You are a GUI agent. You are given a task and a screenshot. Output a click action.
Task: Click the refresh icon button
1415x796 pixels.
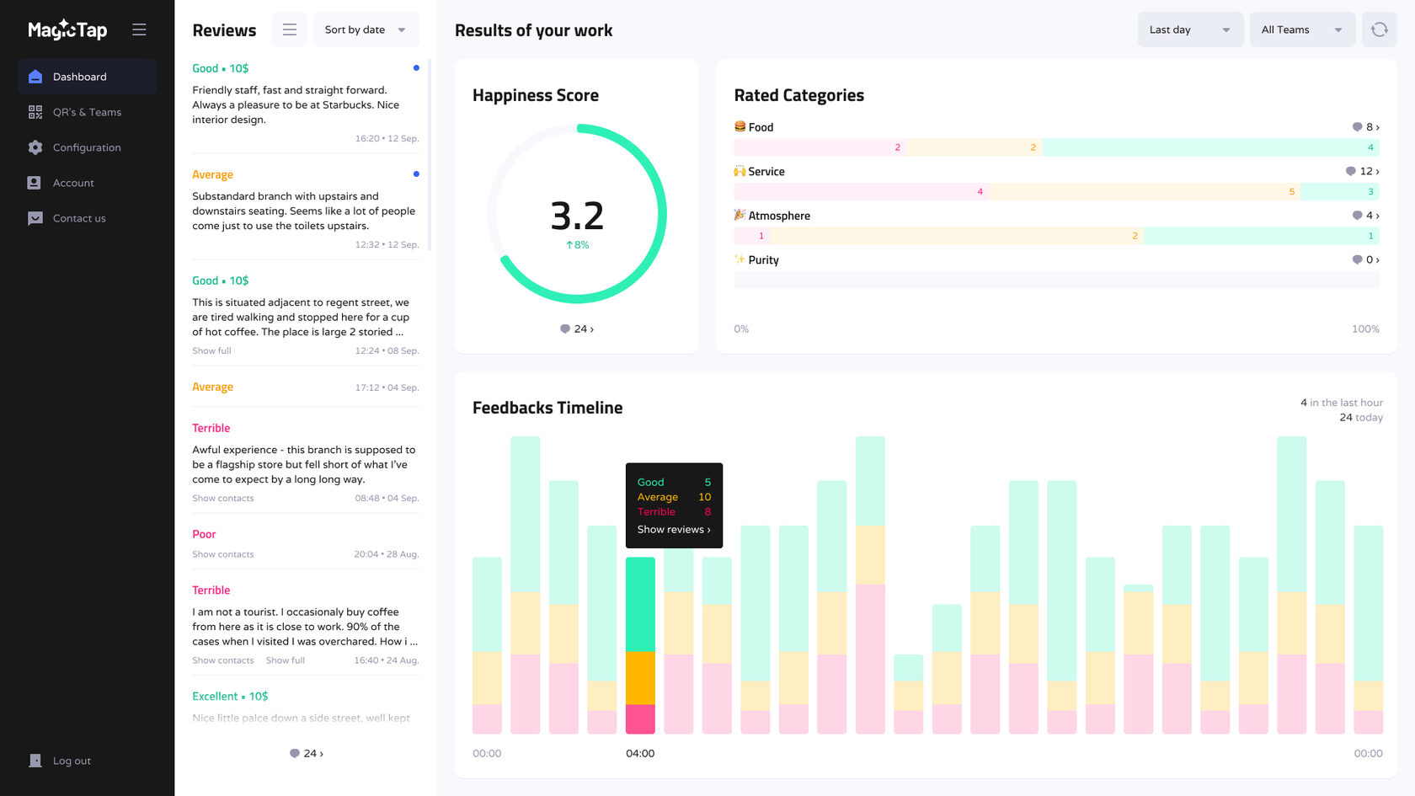coord(1379,29)
